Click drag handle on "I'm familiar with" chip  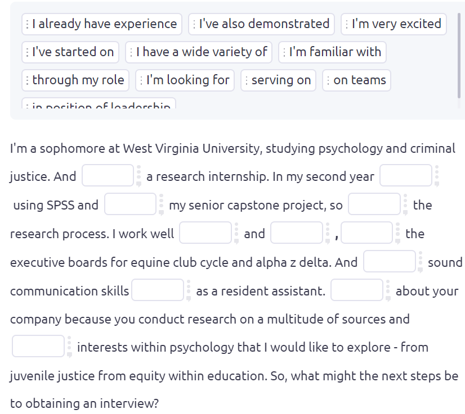tap(284, 52)
